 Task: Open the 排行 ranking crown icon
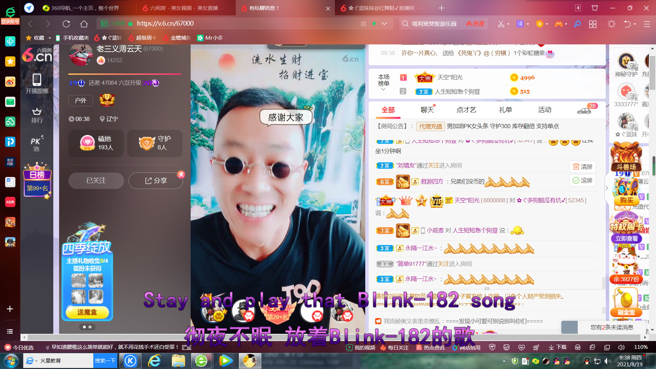[37, 115]
